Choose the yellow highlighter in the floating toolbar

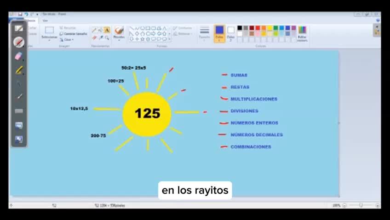click(18, 70)
